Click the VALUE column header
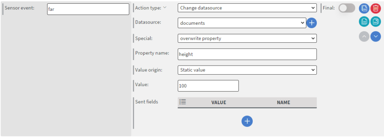This screenshot has height=138, width=384. point(219,102)
